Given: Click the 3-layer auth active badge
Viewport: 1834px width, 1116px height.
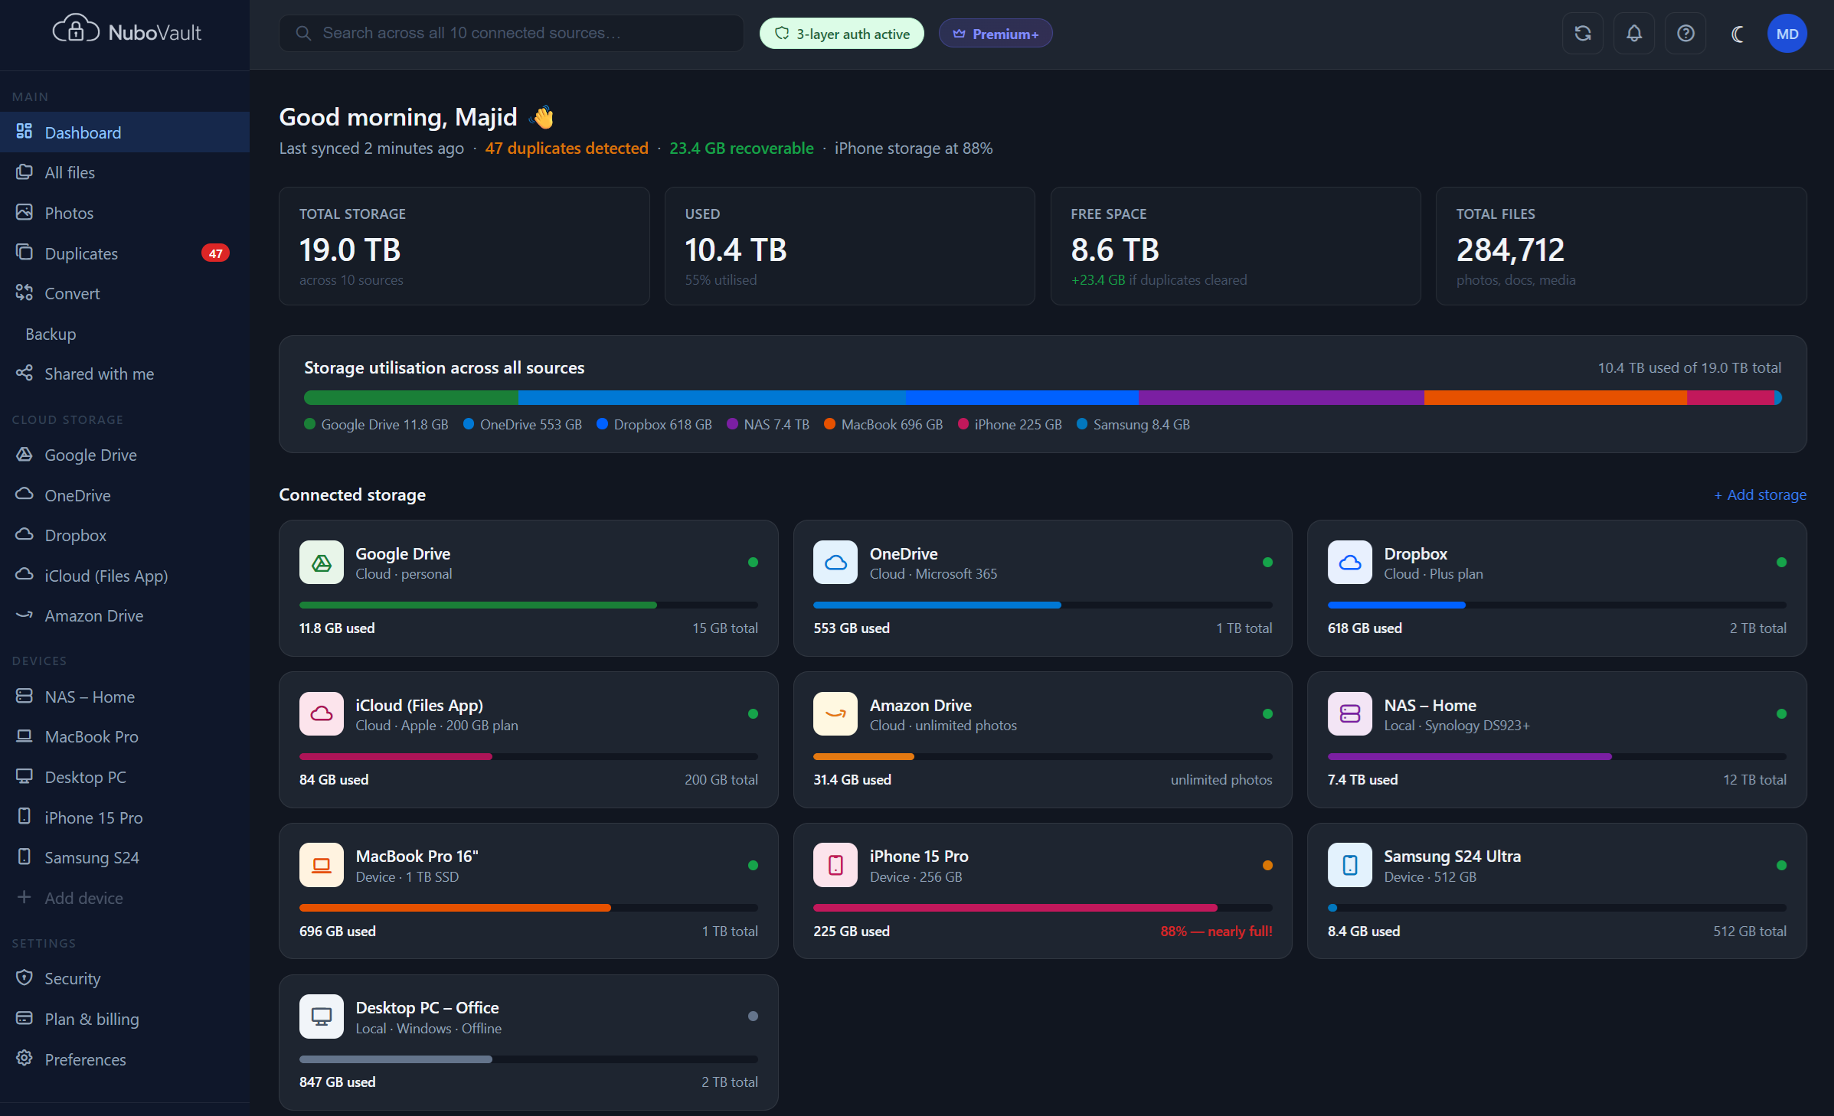Looking at the screenshot, I should pos(842,34).
